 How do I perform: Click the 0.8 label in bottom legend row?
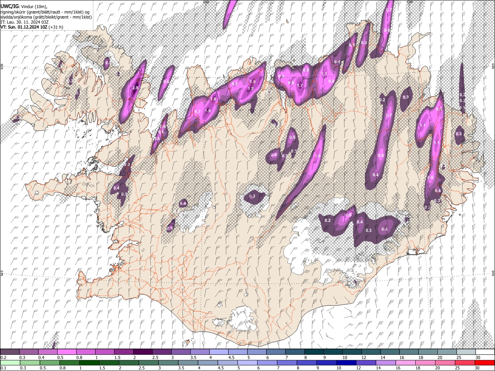click(x=62, y=368)
